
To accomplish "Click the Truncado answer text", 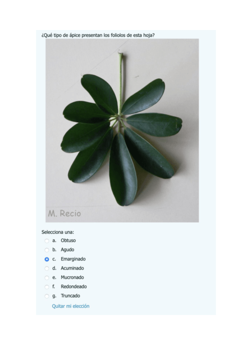I will [x=70, y=296].
